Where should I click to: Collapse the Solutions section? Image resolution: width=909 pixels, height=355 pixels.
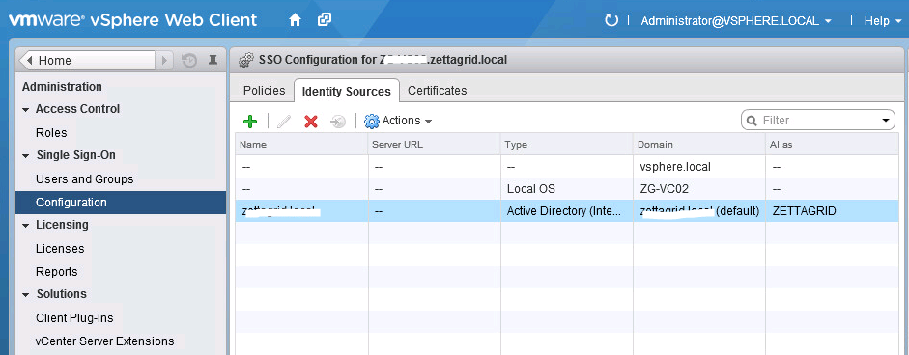tap(25, 295)
